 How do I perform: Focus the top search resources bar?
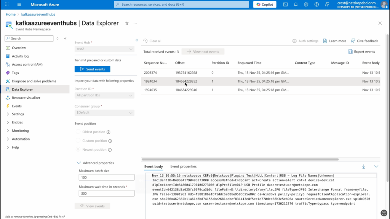point(181,5)
